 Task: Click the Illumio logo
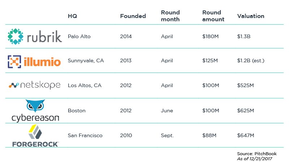coord(34,62)
